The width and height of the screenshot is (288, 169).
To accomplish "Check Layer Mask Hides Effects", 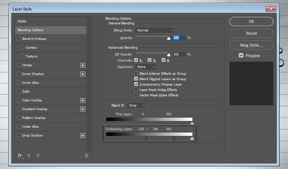I will 136,90.
